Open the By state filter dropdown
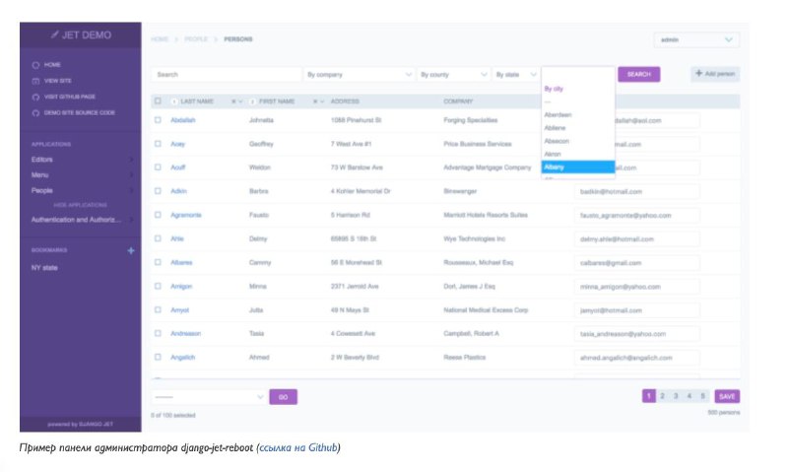Viewport: 788px width, 472px height. coord(515,74)
